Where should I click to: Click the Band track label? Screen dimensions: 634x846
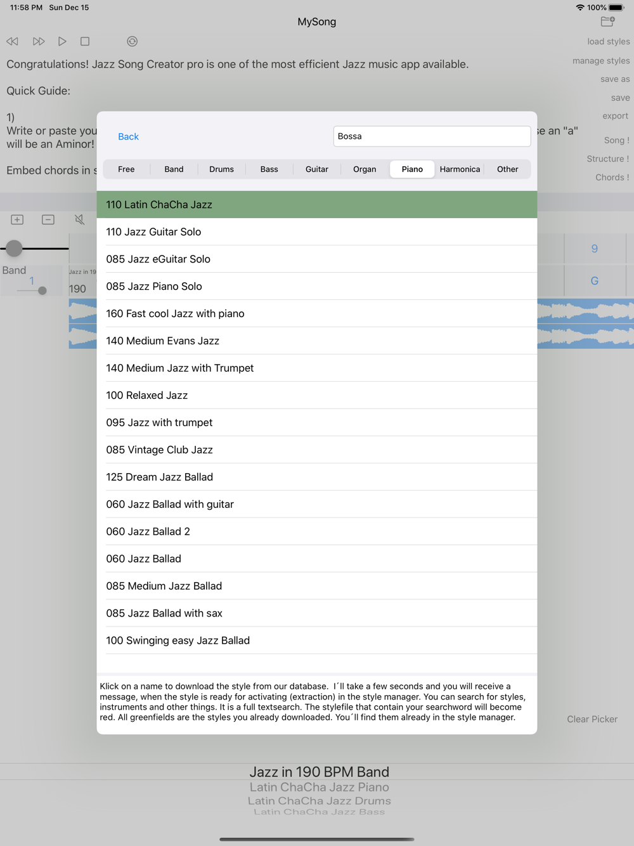14,270
